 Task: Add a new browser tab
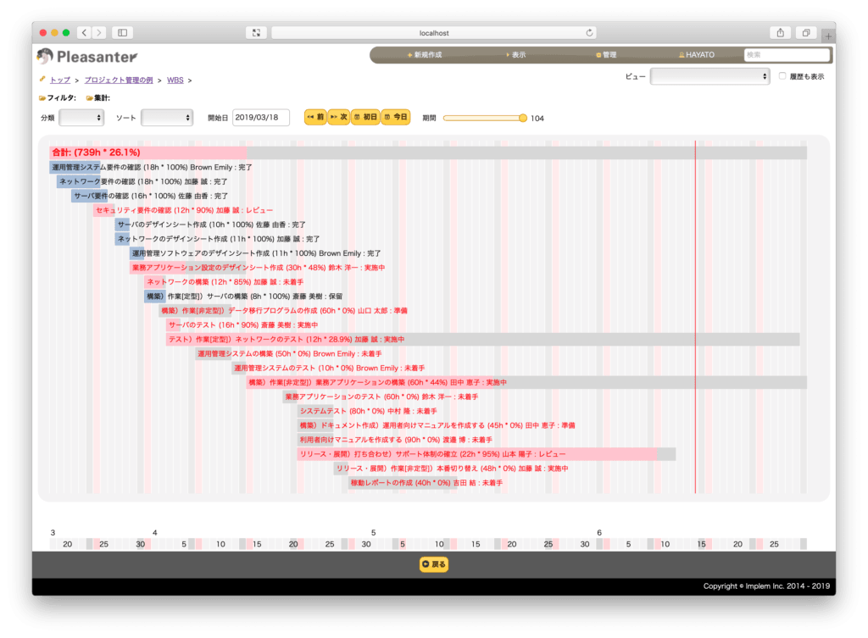point(828,36)
